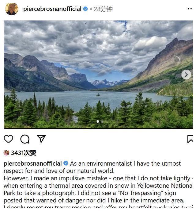Click "Yellowstone National" text in the caption
Image resolution: width=196 pixels, height=211 pixels.
[x=165, y=186]
